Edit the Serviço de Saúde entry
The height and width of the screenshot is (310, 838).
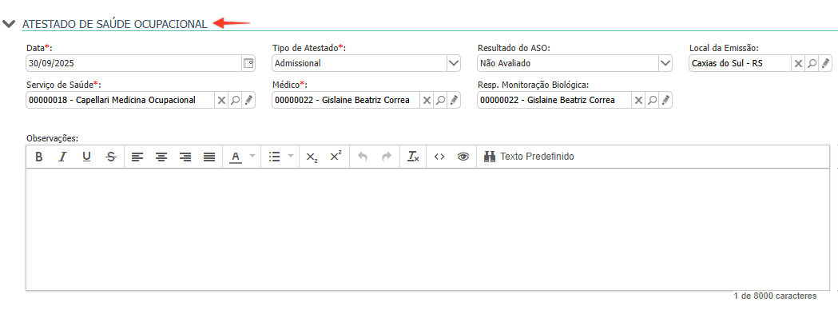point(248,100)
